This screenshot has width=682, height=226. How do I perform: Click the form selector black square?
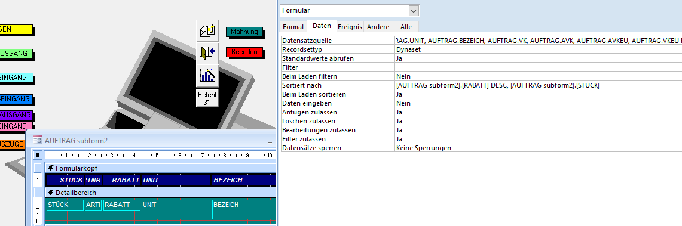click(38, 155)
